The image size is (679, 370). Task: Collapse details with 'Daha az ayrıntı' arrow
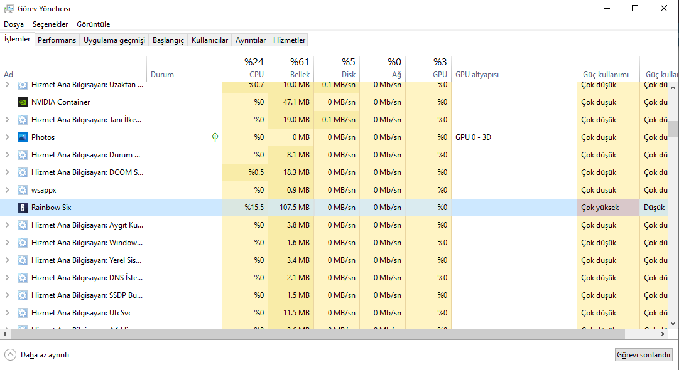pyautogui.click(x=10, y=354)
